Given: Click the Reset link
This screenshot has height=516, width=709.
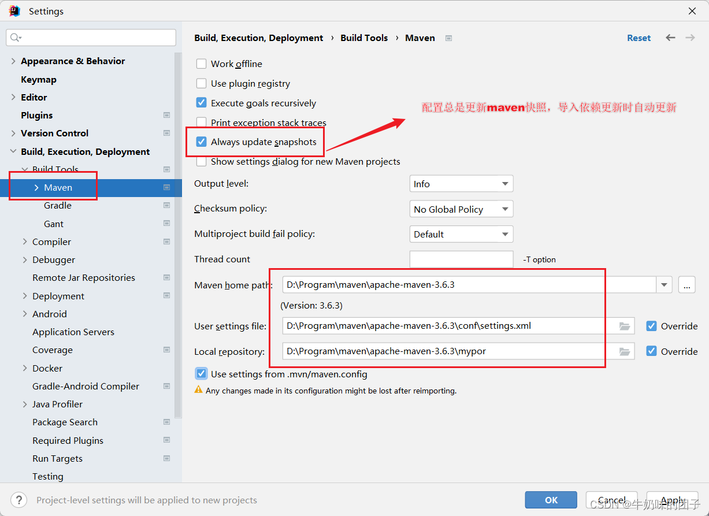Looking at the screenshot, I should [639, 38].
